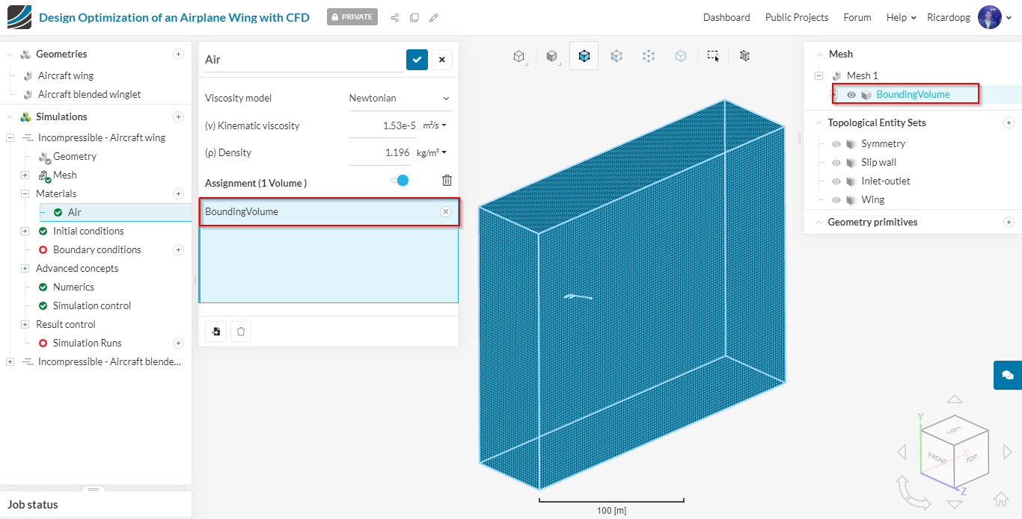Screen dimensions: 1022x519
Task: Select the wireframe cube view icon
Action: click(x=518, y=56)
